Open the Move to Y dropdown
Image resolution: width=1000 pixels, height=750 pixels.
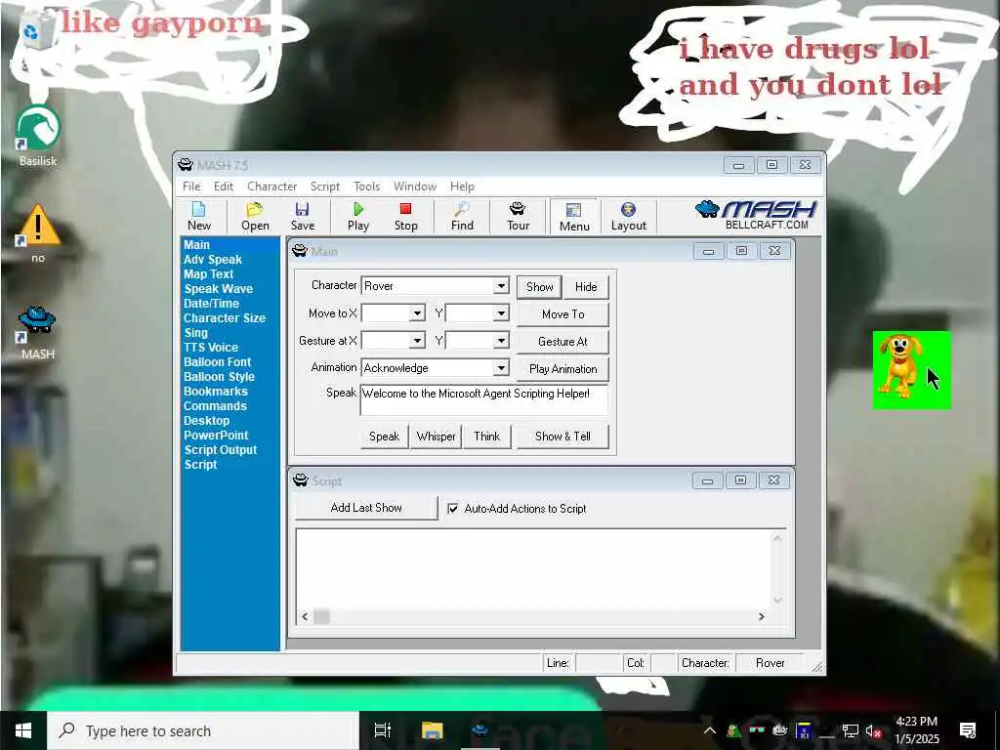pyautogui.click(x=501, y=313)
